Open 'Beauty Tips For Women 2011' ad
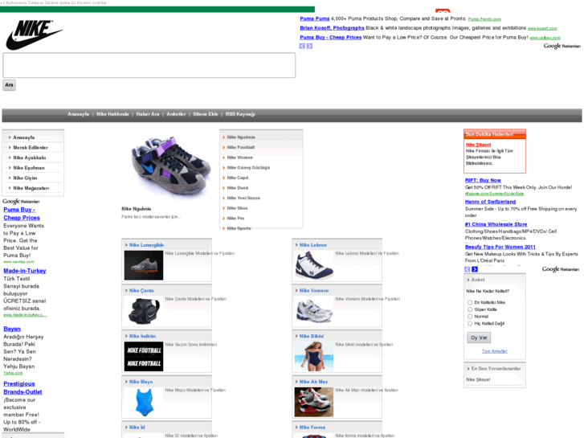Image resolution: width=584 pixels, height=438 pixels. pos(500,247)
